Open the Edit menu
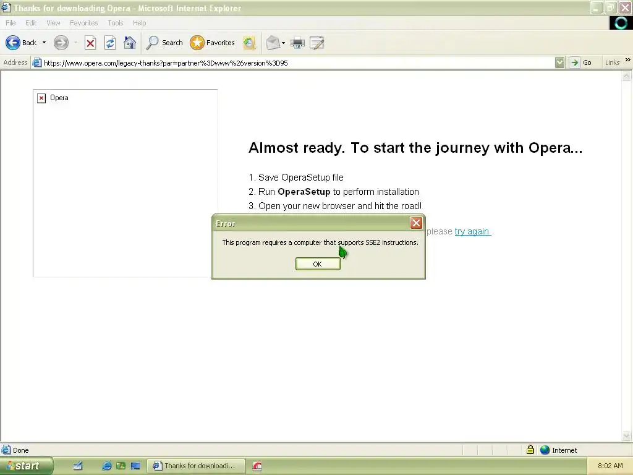 tap(31, 23)
